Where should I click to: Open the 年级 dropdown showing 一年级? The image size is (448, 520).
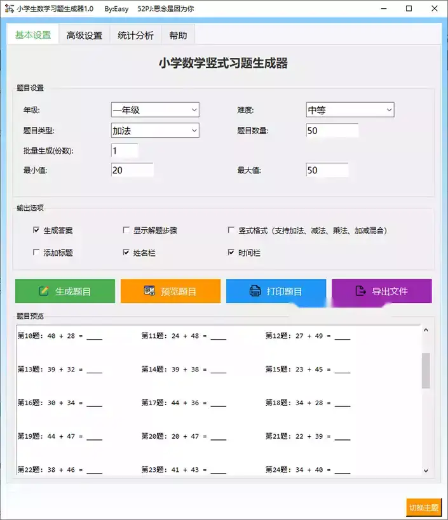tap(155, 110)
